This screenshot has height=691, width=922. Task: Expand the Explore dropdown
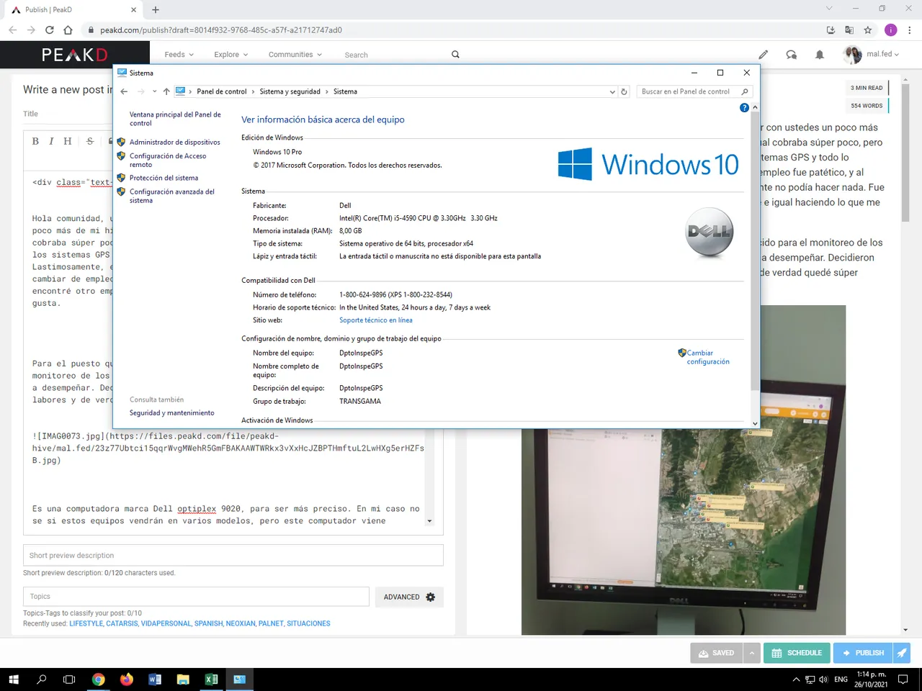pyautogui.click(x=230, y=55)
